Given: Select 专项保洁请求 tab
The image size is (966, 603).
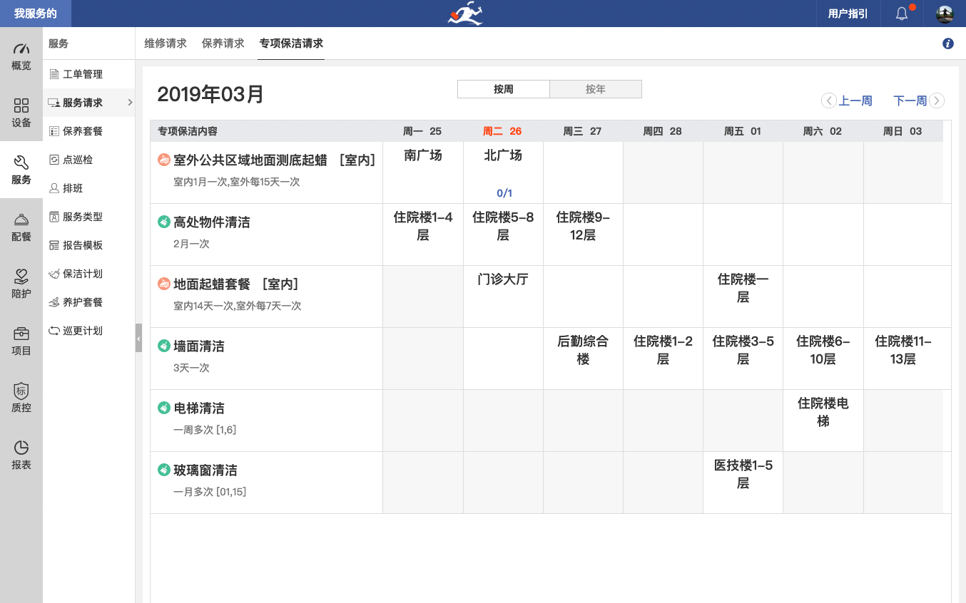Looking at the screenshot, I should tap(291, 43).
